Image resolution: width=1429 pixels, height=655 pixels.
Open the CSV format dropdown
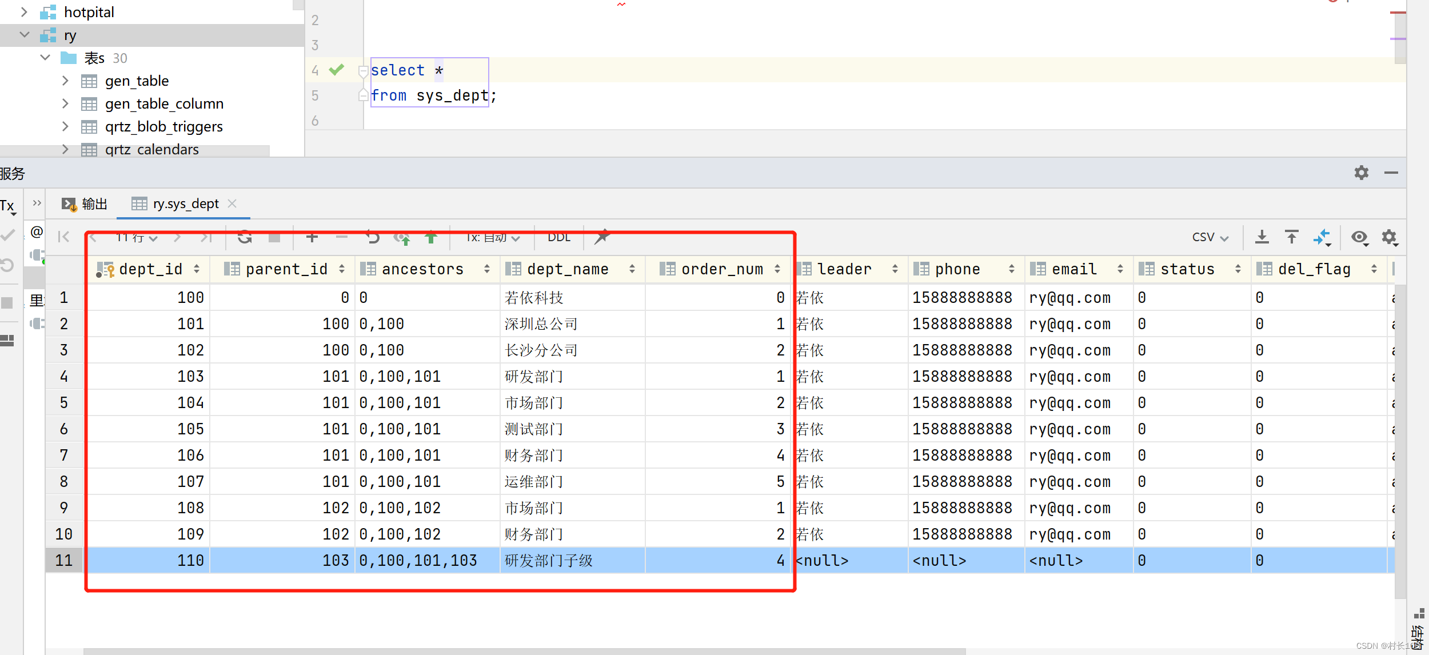[1210, 237]
